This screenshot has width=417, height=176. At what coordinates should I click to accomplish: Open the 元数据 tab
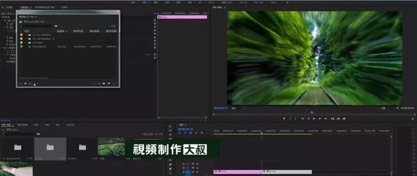tap(64, 7)
